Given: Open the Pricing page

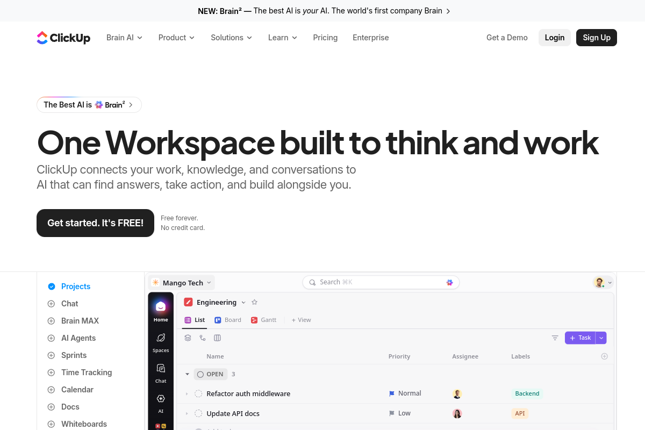Looking at the screenshot, I should tap(325, 38).
